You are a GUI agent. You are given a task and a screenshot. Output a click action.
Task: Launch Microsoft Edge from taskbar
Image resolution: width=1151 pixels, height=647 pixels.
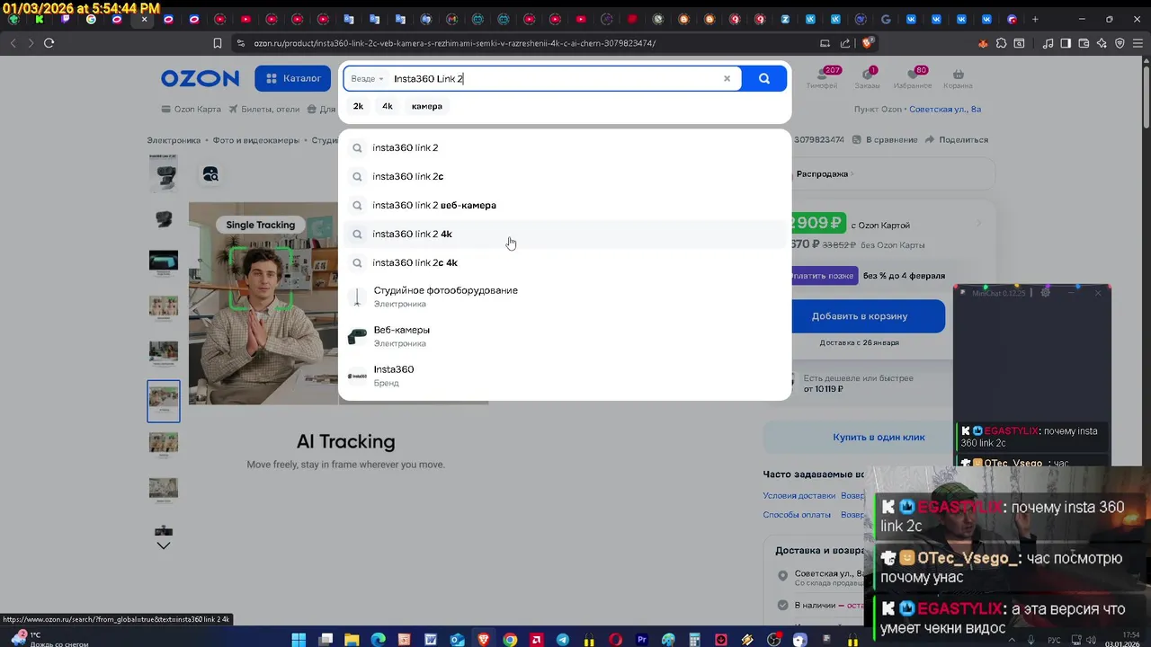point(378,640)
